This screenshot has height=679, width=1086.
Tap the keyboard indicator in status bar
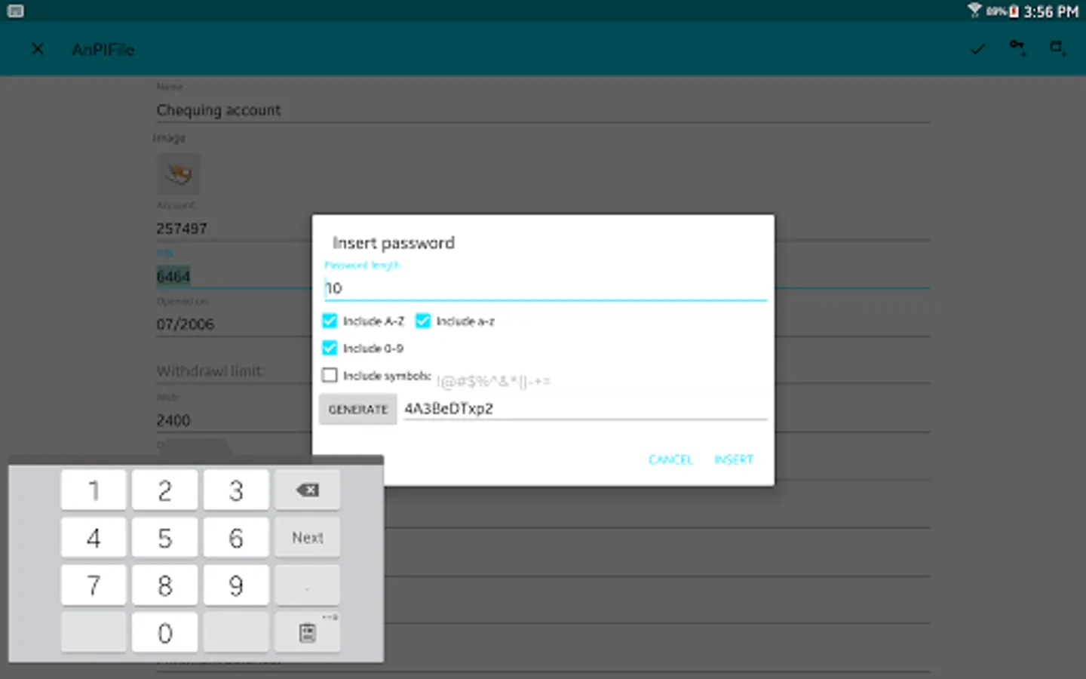point(15,11)
